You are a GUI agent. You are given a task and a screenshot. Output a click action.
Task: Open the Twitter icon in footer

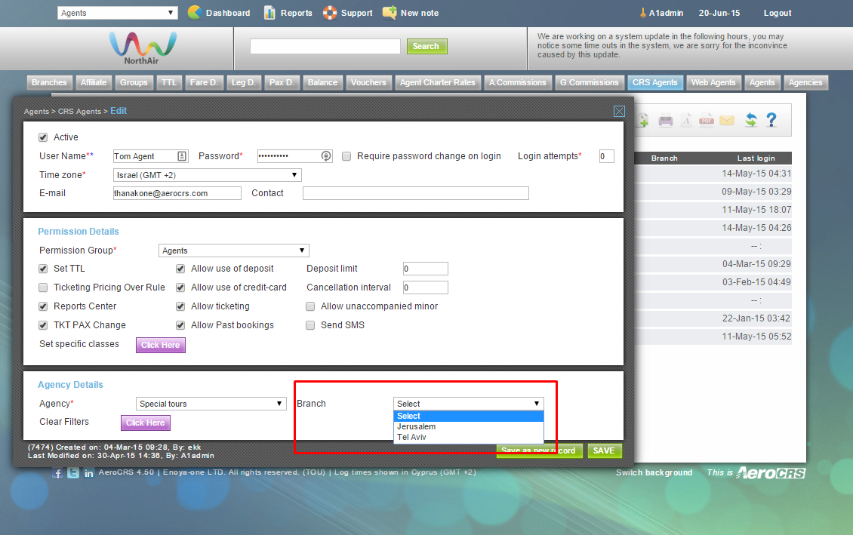click(x=73, y=472)
